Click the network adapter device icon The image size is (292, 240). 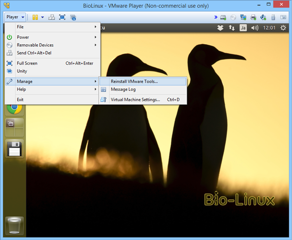(x=243, y=17)
